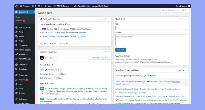This screenshot has height=110, width=205.
Task: Click the Elementor logo in Elementor Overview
Action: click(x=42, y=58)
